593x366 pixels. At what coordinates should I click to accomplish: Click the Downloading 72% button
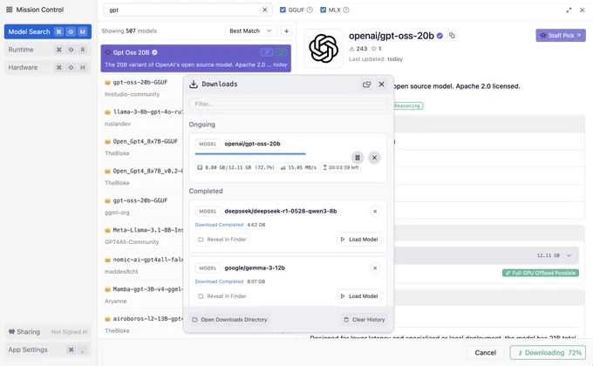coord(548,352)
